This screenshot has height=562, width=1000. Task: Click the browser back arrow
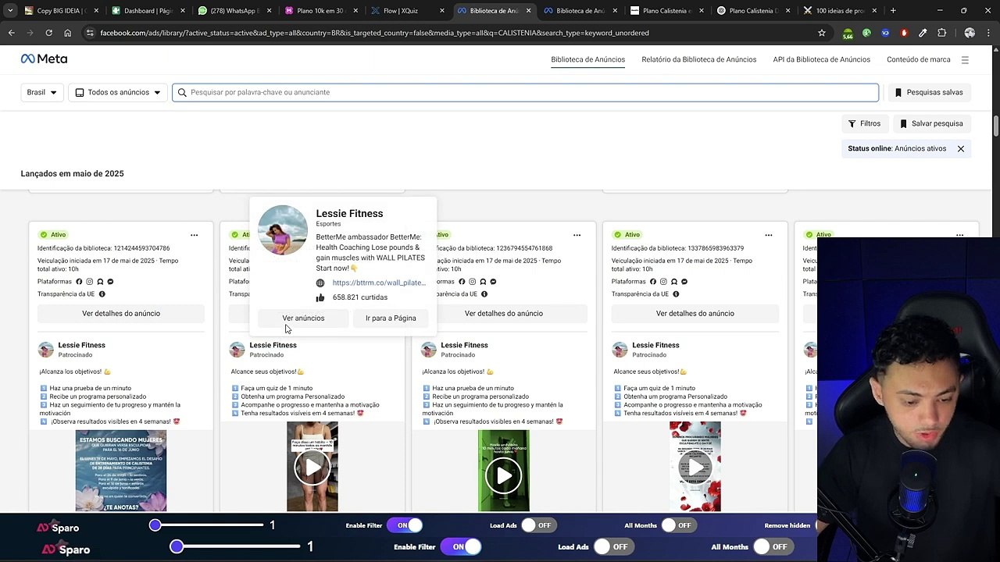pyautogui.click(x=11, y=33)
